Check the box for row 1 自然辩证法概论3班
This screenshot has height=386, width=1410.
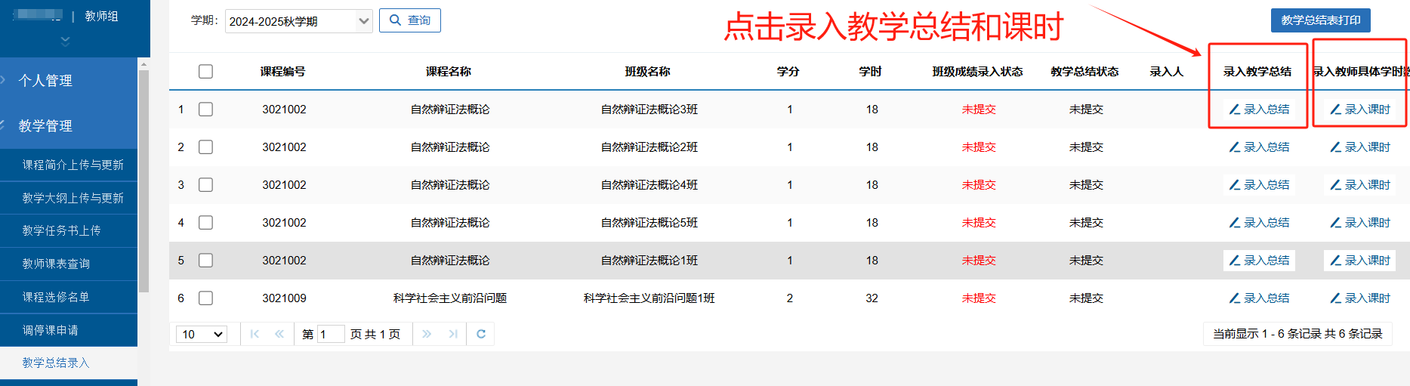205,110
